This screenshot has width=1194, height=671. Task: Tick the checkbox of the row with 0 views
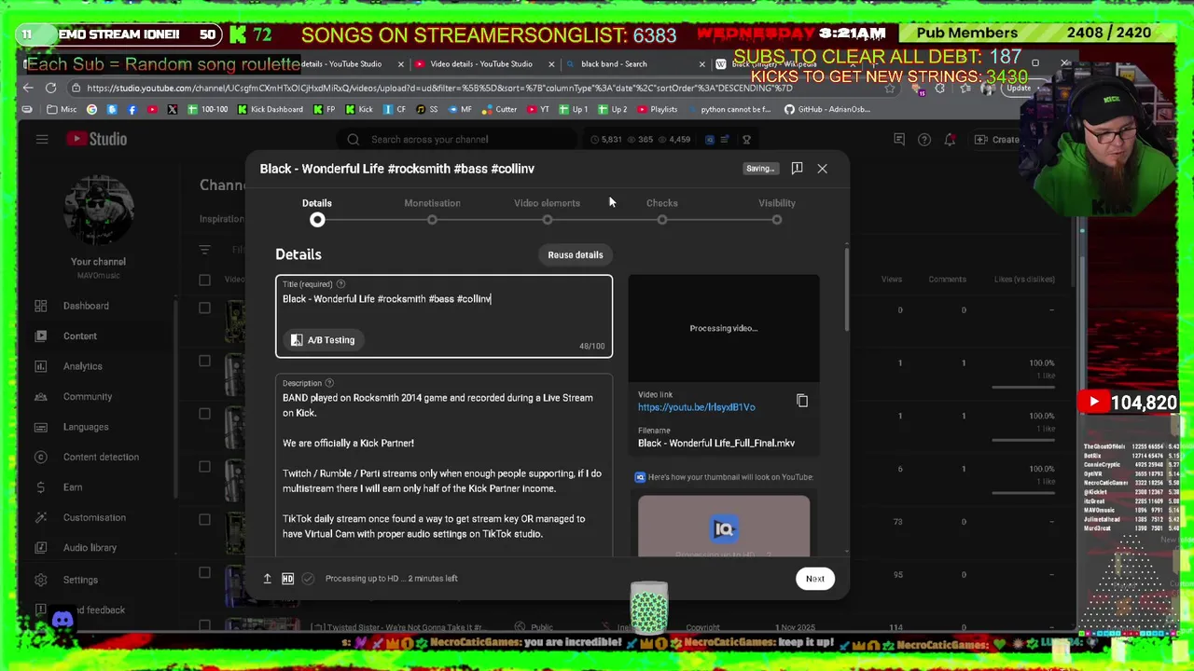tap(204, 309)
